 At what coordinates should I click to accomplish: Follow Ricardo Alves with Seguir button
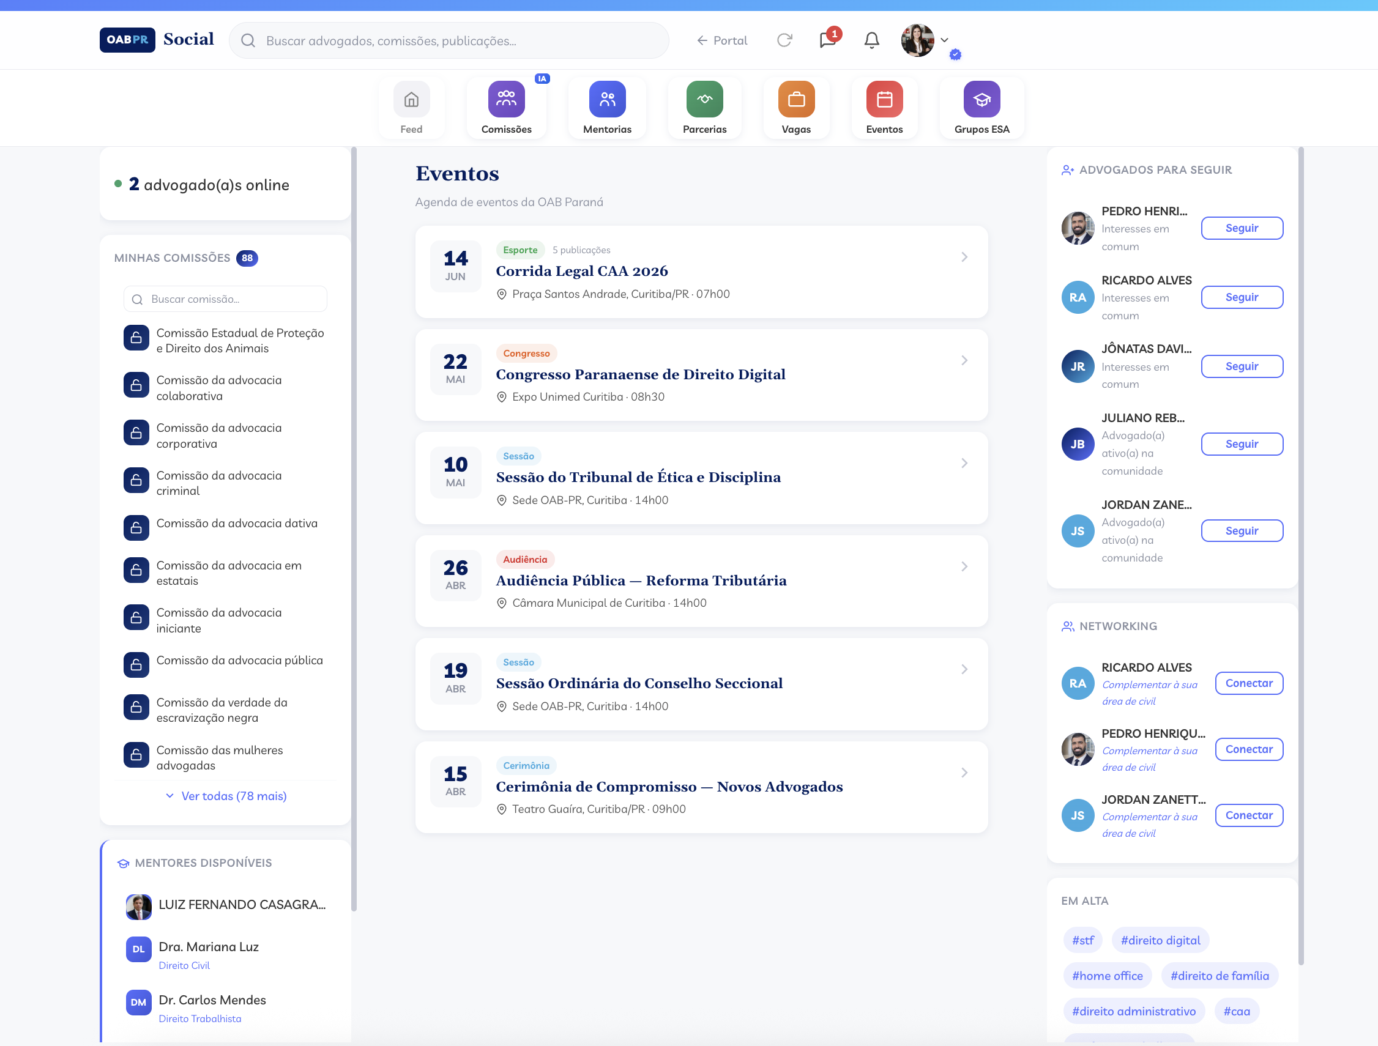point(1241,298)
